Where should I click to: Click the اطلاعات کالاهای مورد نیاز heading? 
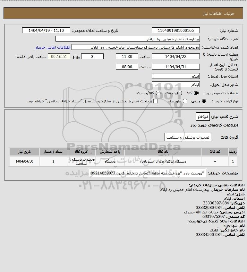point(214,125)
